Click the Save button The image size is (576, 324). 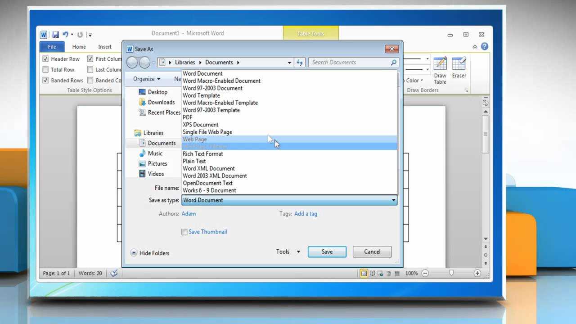(327, 252)
